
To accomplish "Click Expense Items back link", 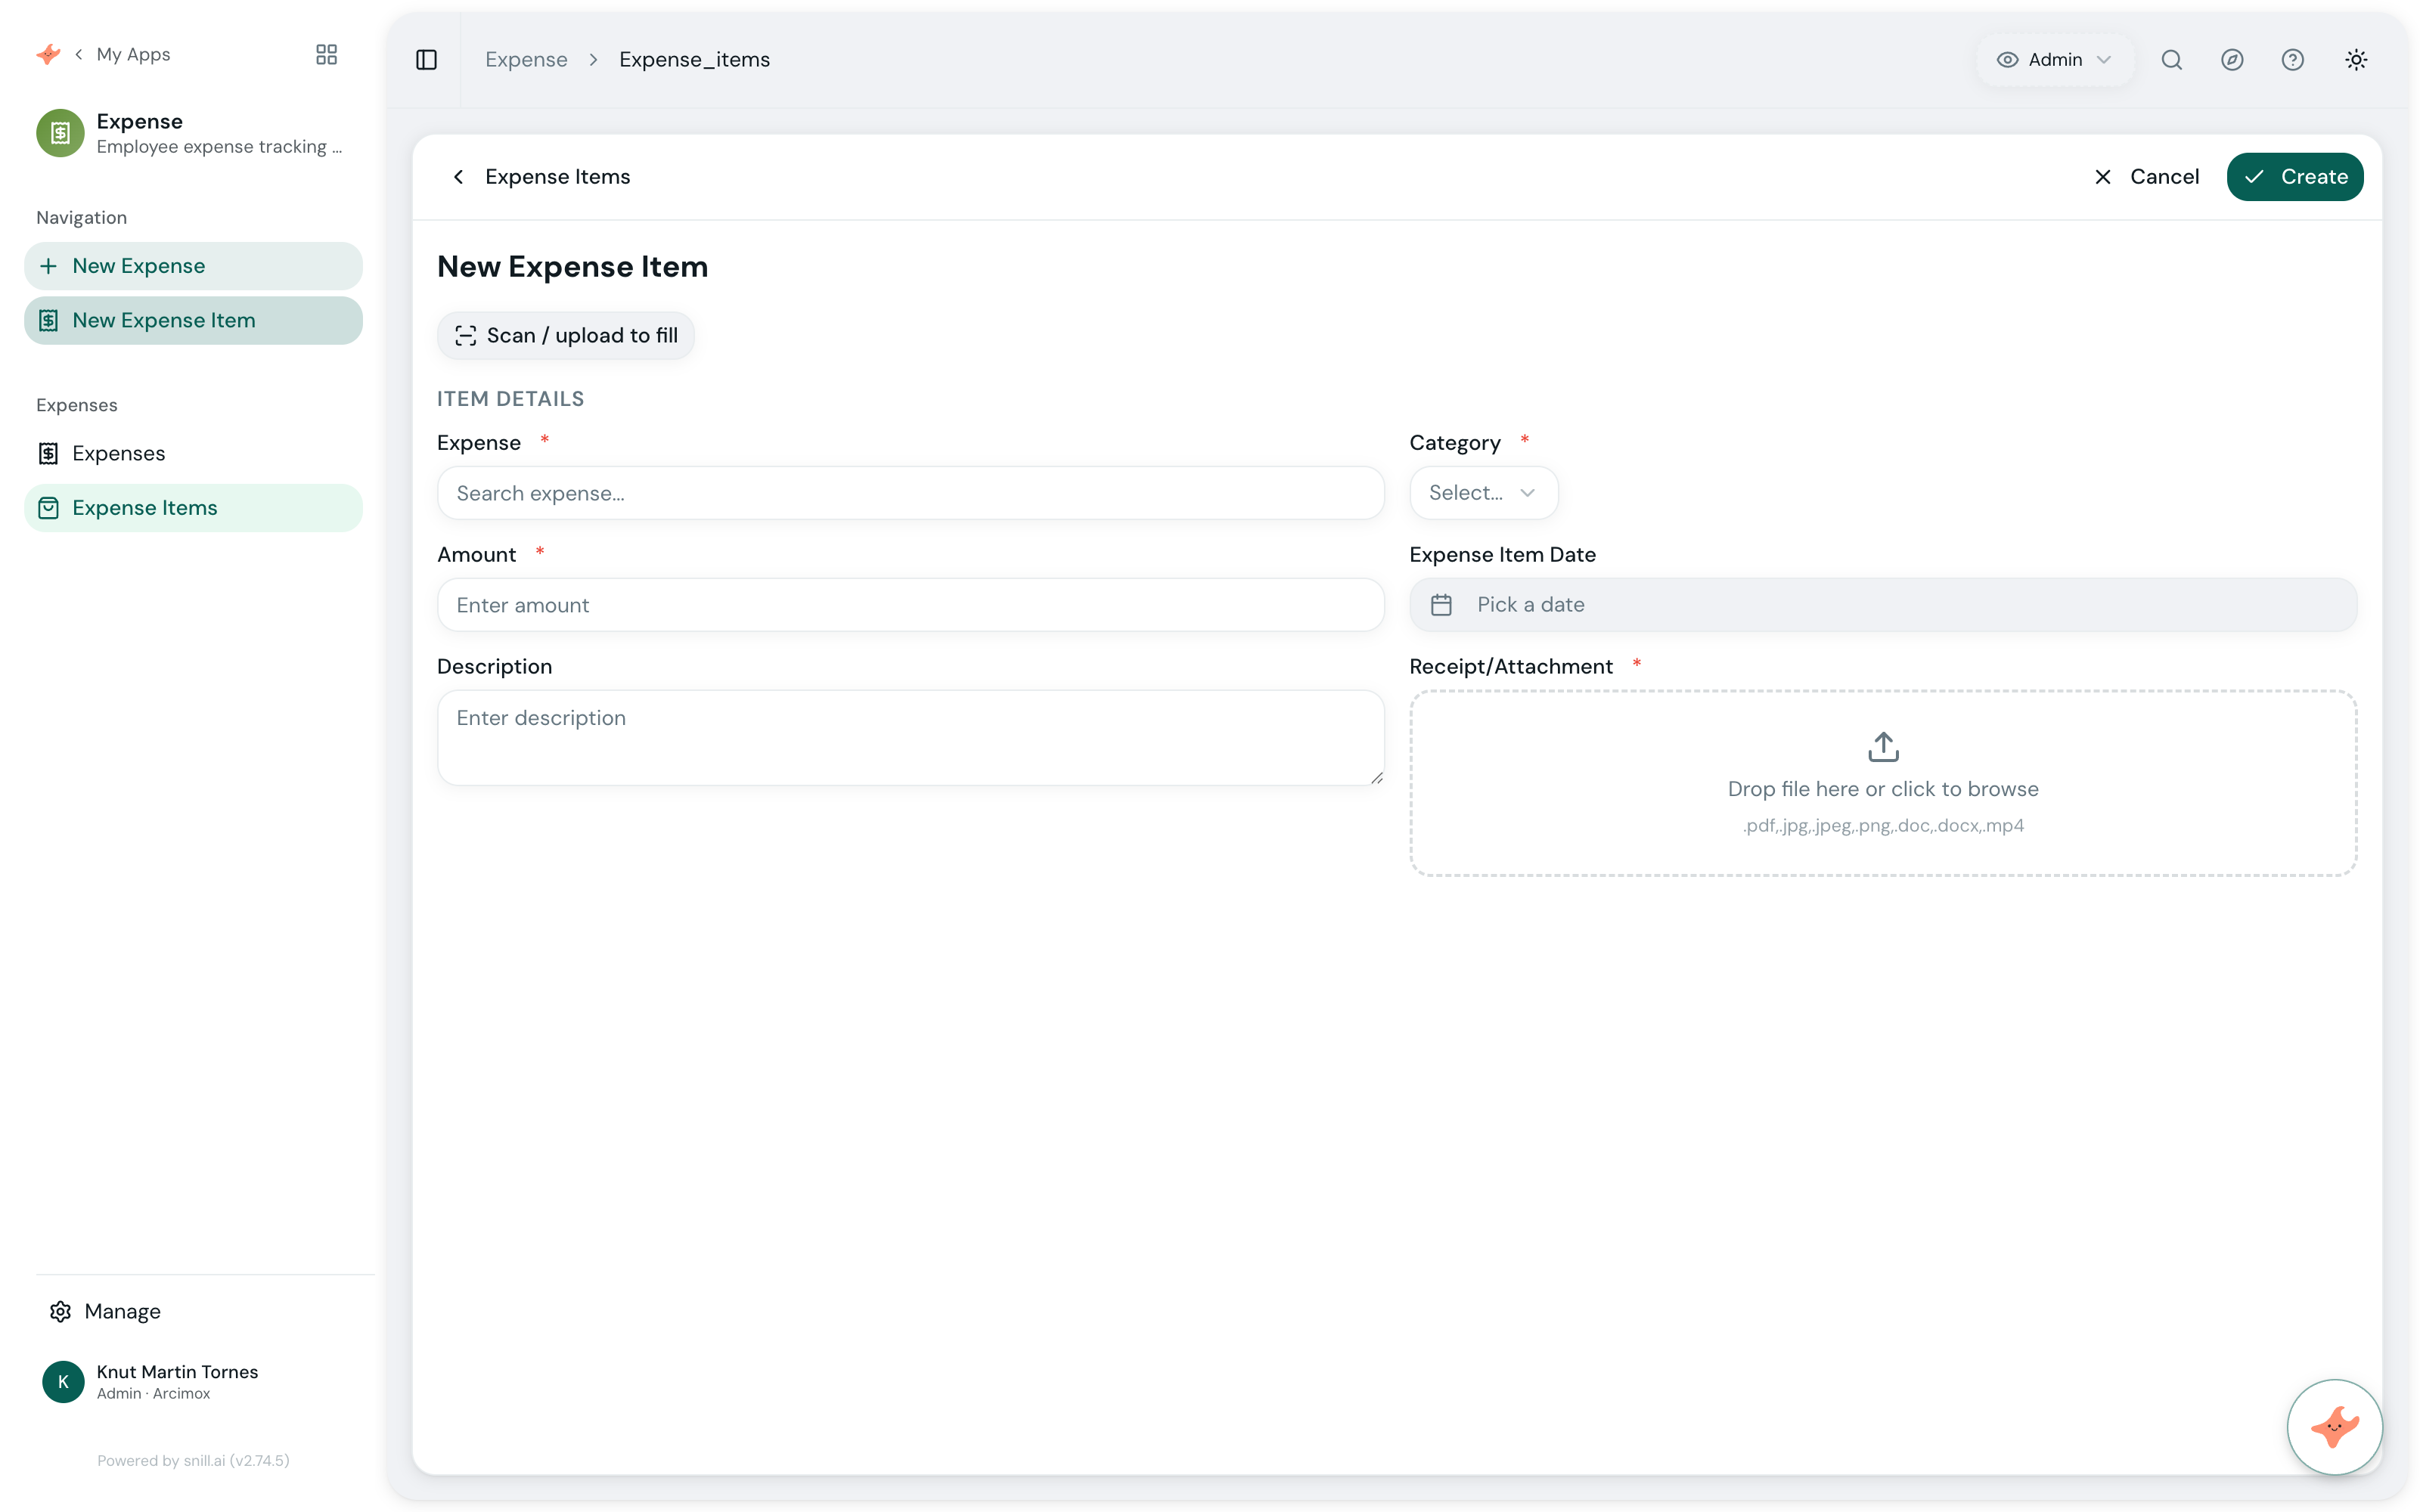I will [x=557, y=177].
